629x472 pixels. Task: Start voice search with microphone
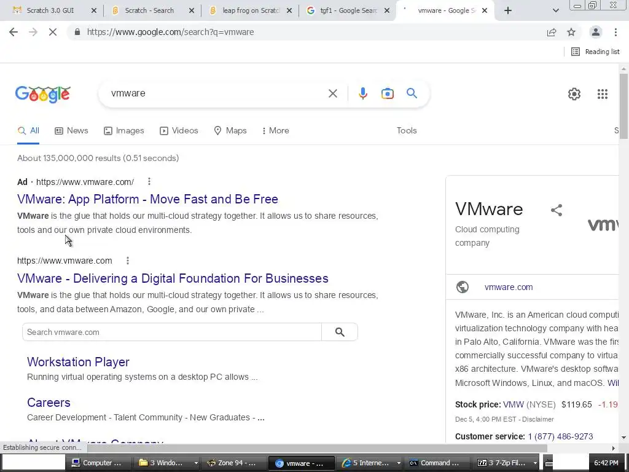(x=362, y=93)
